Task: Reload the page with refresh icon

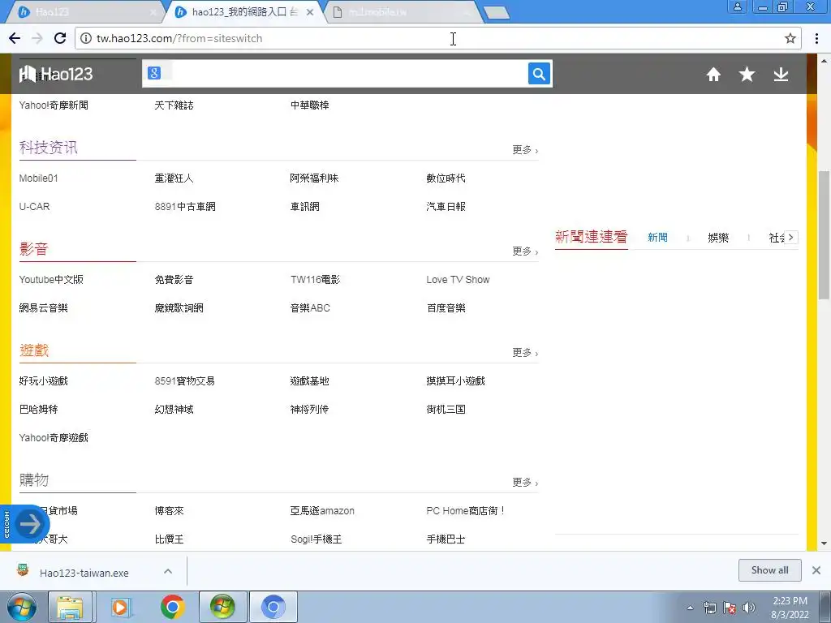Action: [60, 38]
